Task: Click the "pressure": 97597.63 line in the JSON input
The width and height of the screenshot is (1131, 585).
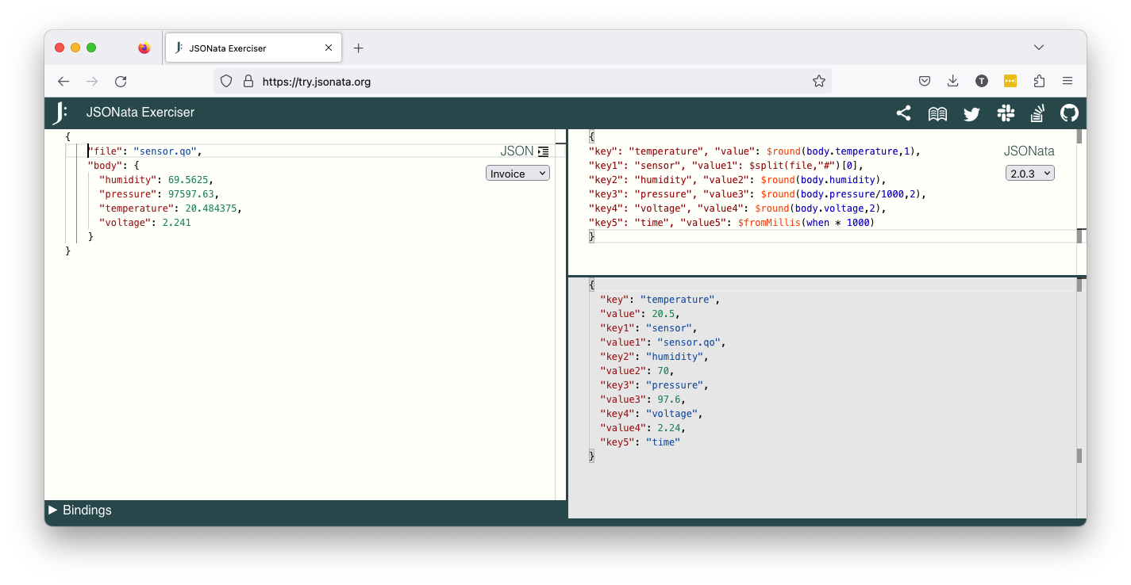Action: coord(159,194)
